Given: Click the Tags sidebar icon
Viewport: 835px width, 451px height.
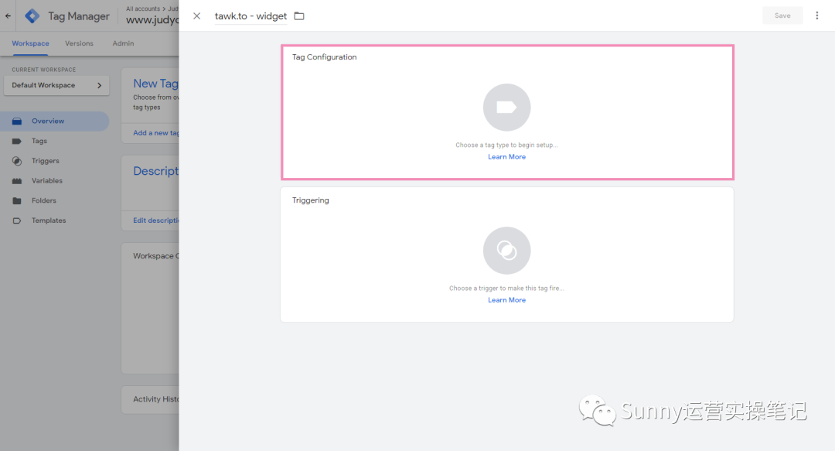Looking at the screenshot, I should click(x=17, y=142).
